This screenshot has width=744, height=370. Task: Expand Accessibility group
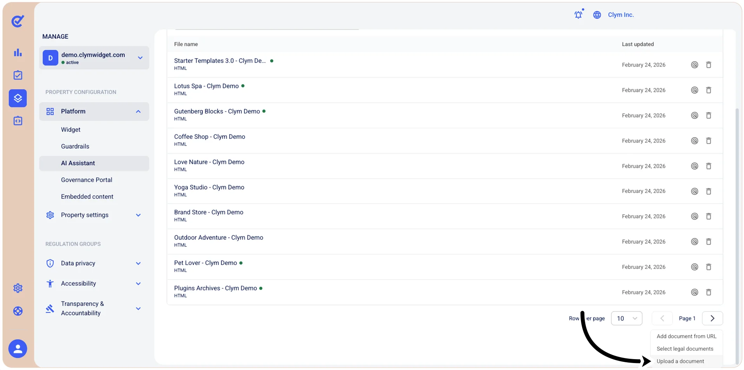click(94, 284)
